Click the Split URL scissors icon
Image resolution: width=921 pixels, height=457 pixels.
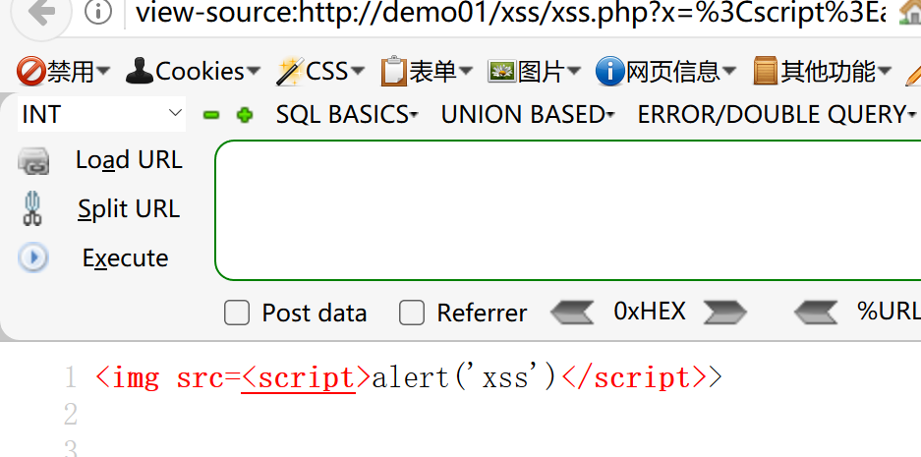[33, 208]
